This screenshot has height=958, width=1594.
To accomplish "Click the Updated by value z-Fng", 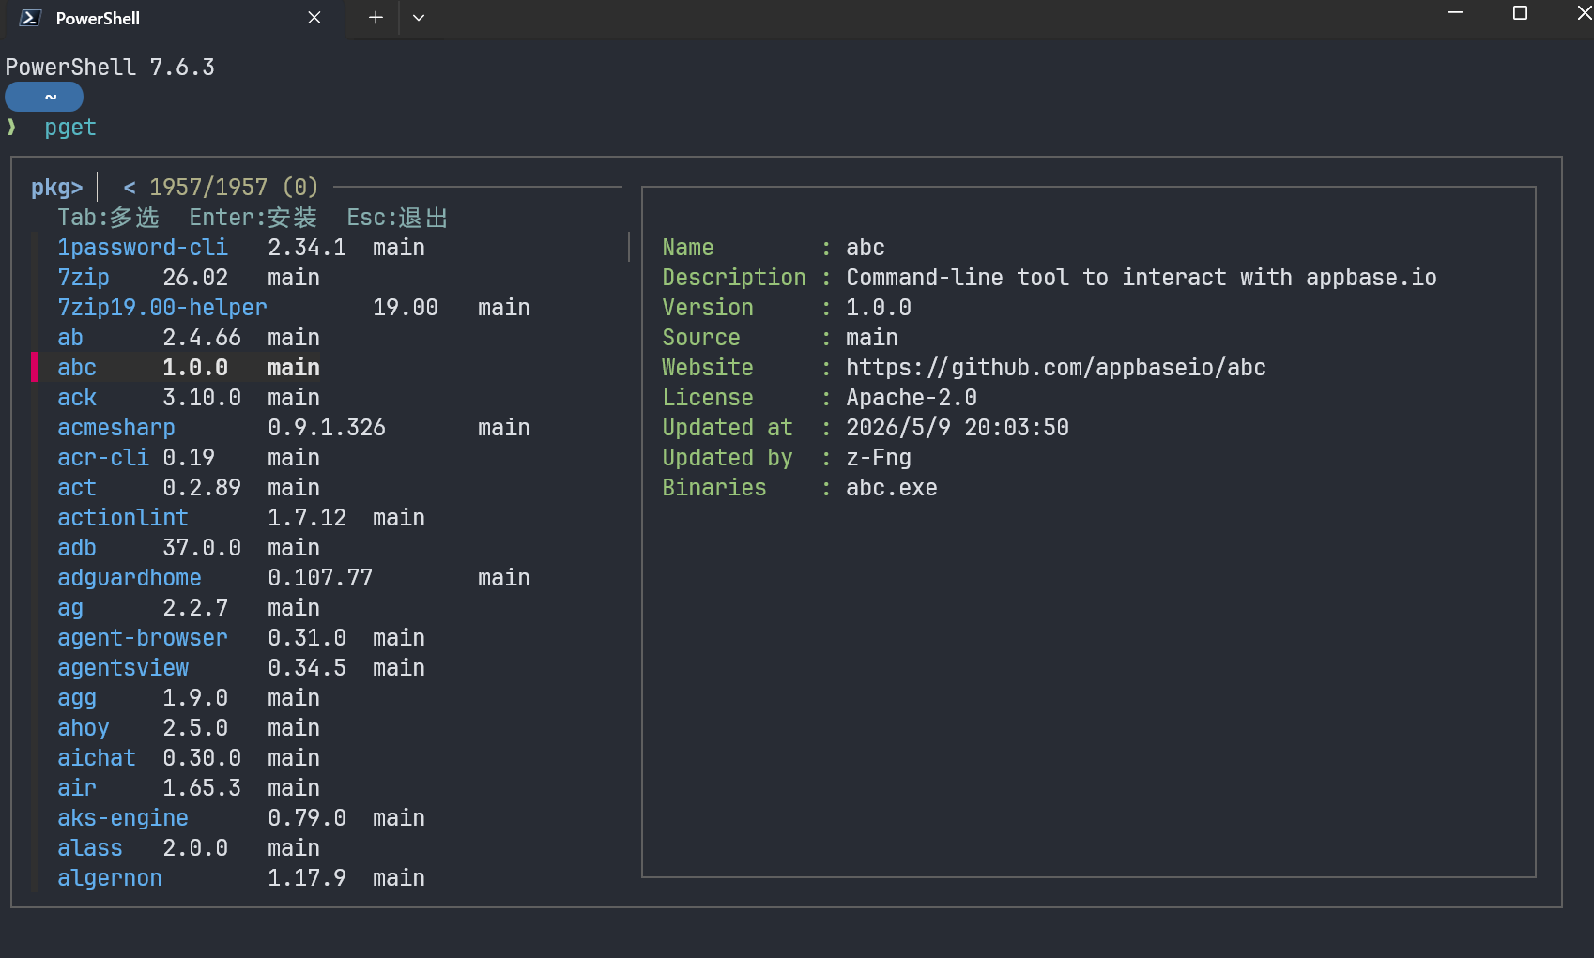I will [879, 458].
